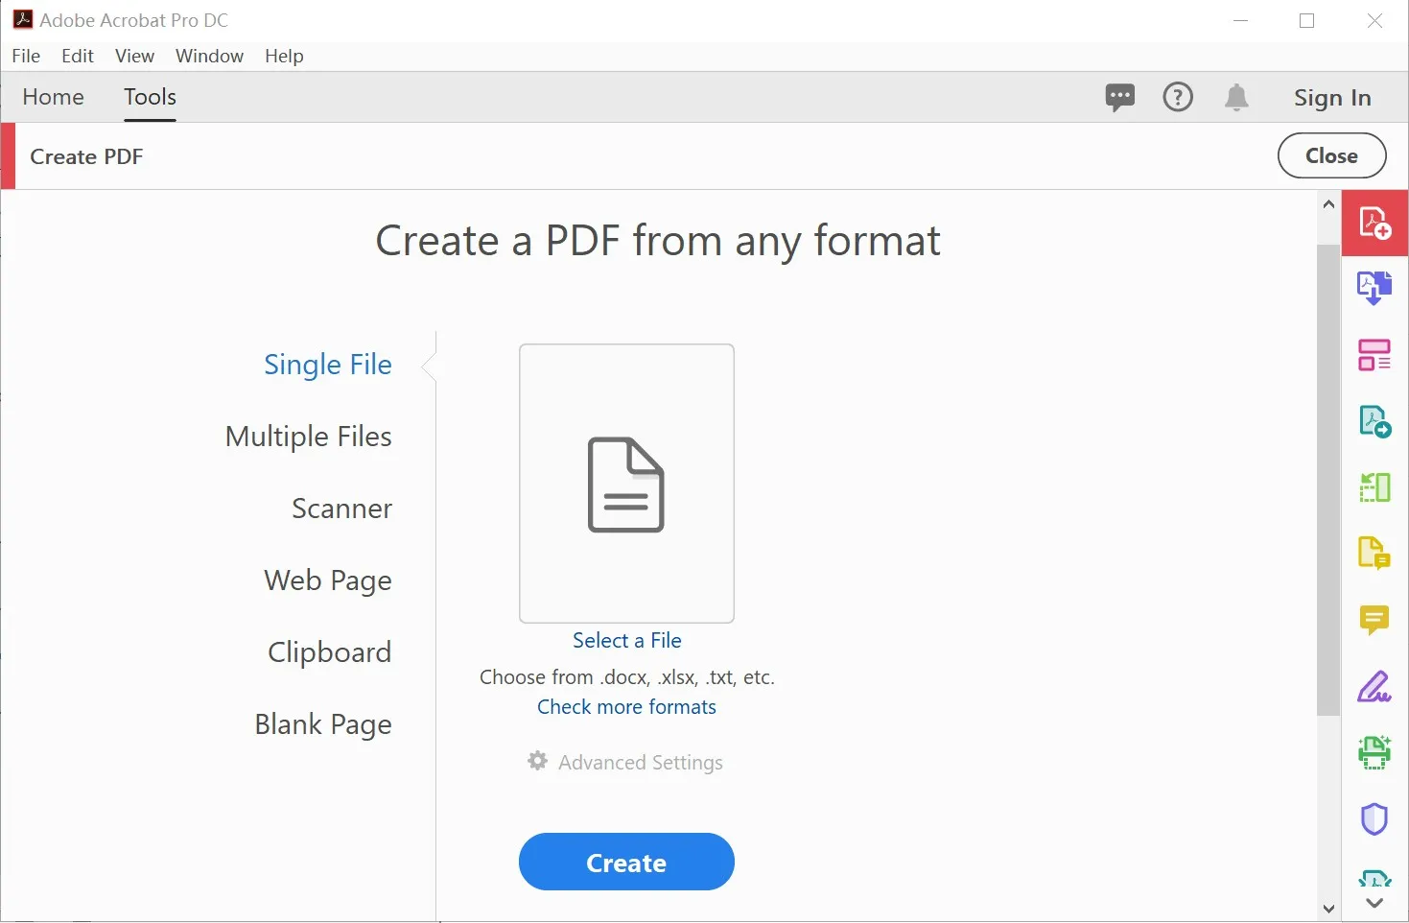This screenshot has width=1409, height=923.
Task: Expand Advanced Settings
Action: (625, 762)
